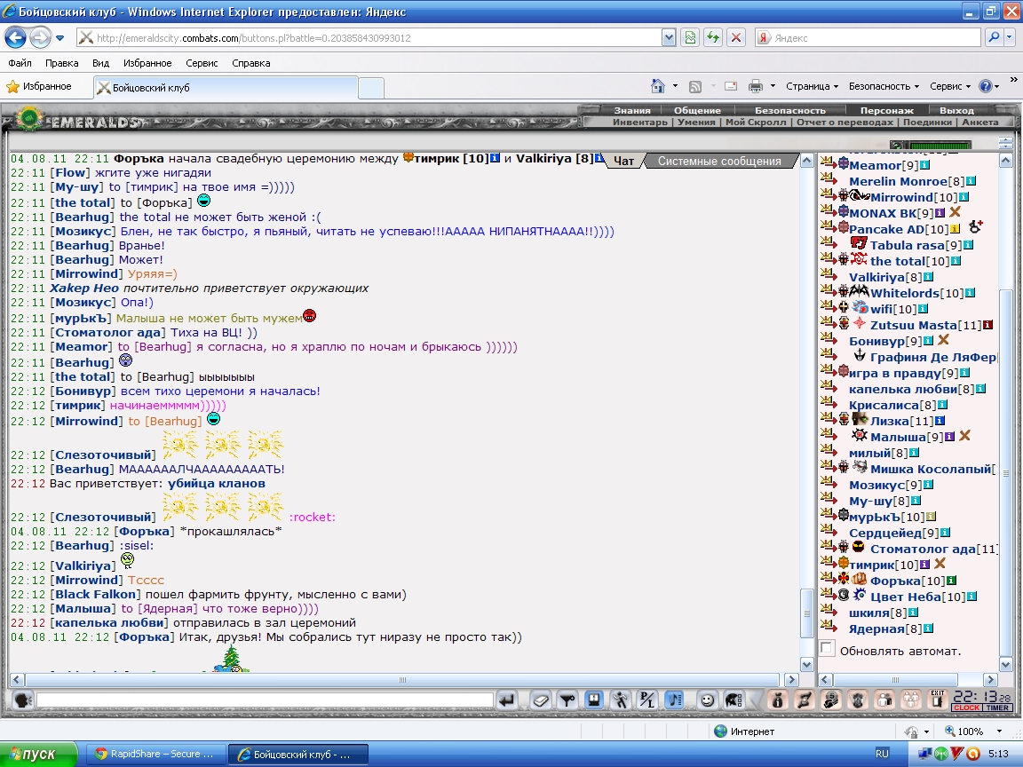Click the scroll icon in bottom right toolbar
Image resolution: width=1023 pixels, height=767 pixels.
tap(804, 700)
